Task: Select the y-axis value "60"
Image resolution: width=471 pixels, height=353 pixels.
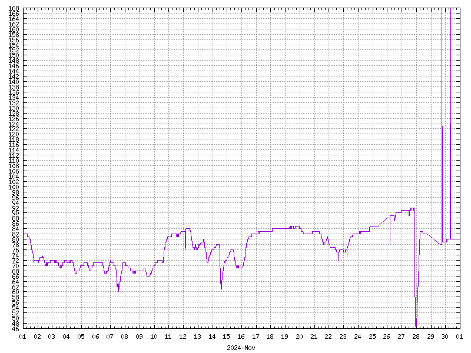Action: point(16,292)
